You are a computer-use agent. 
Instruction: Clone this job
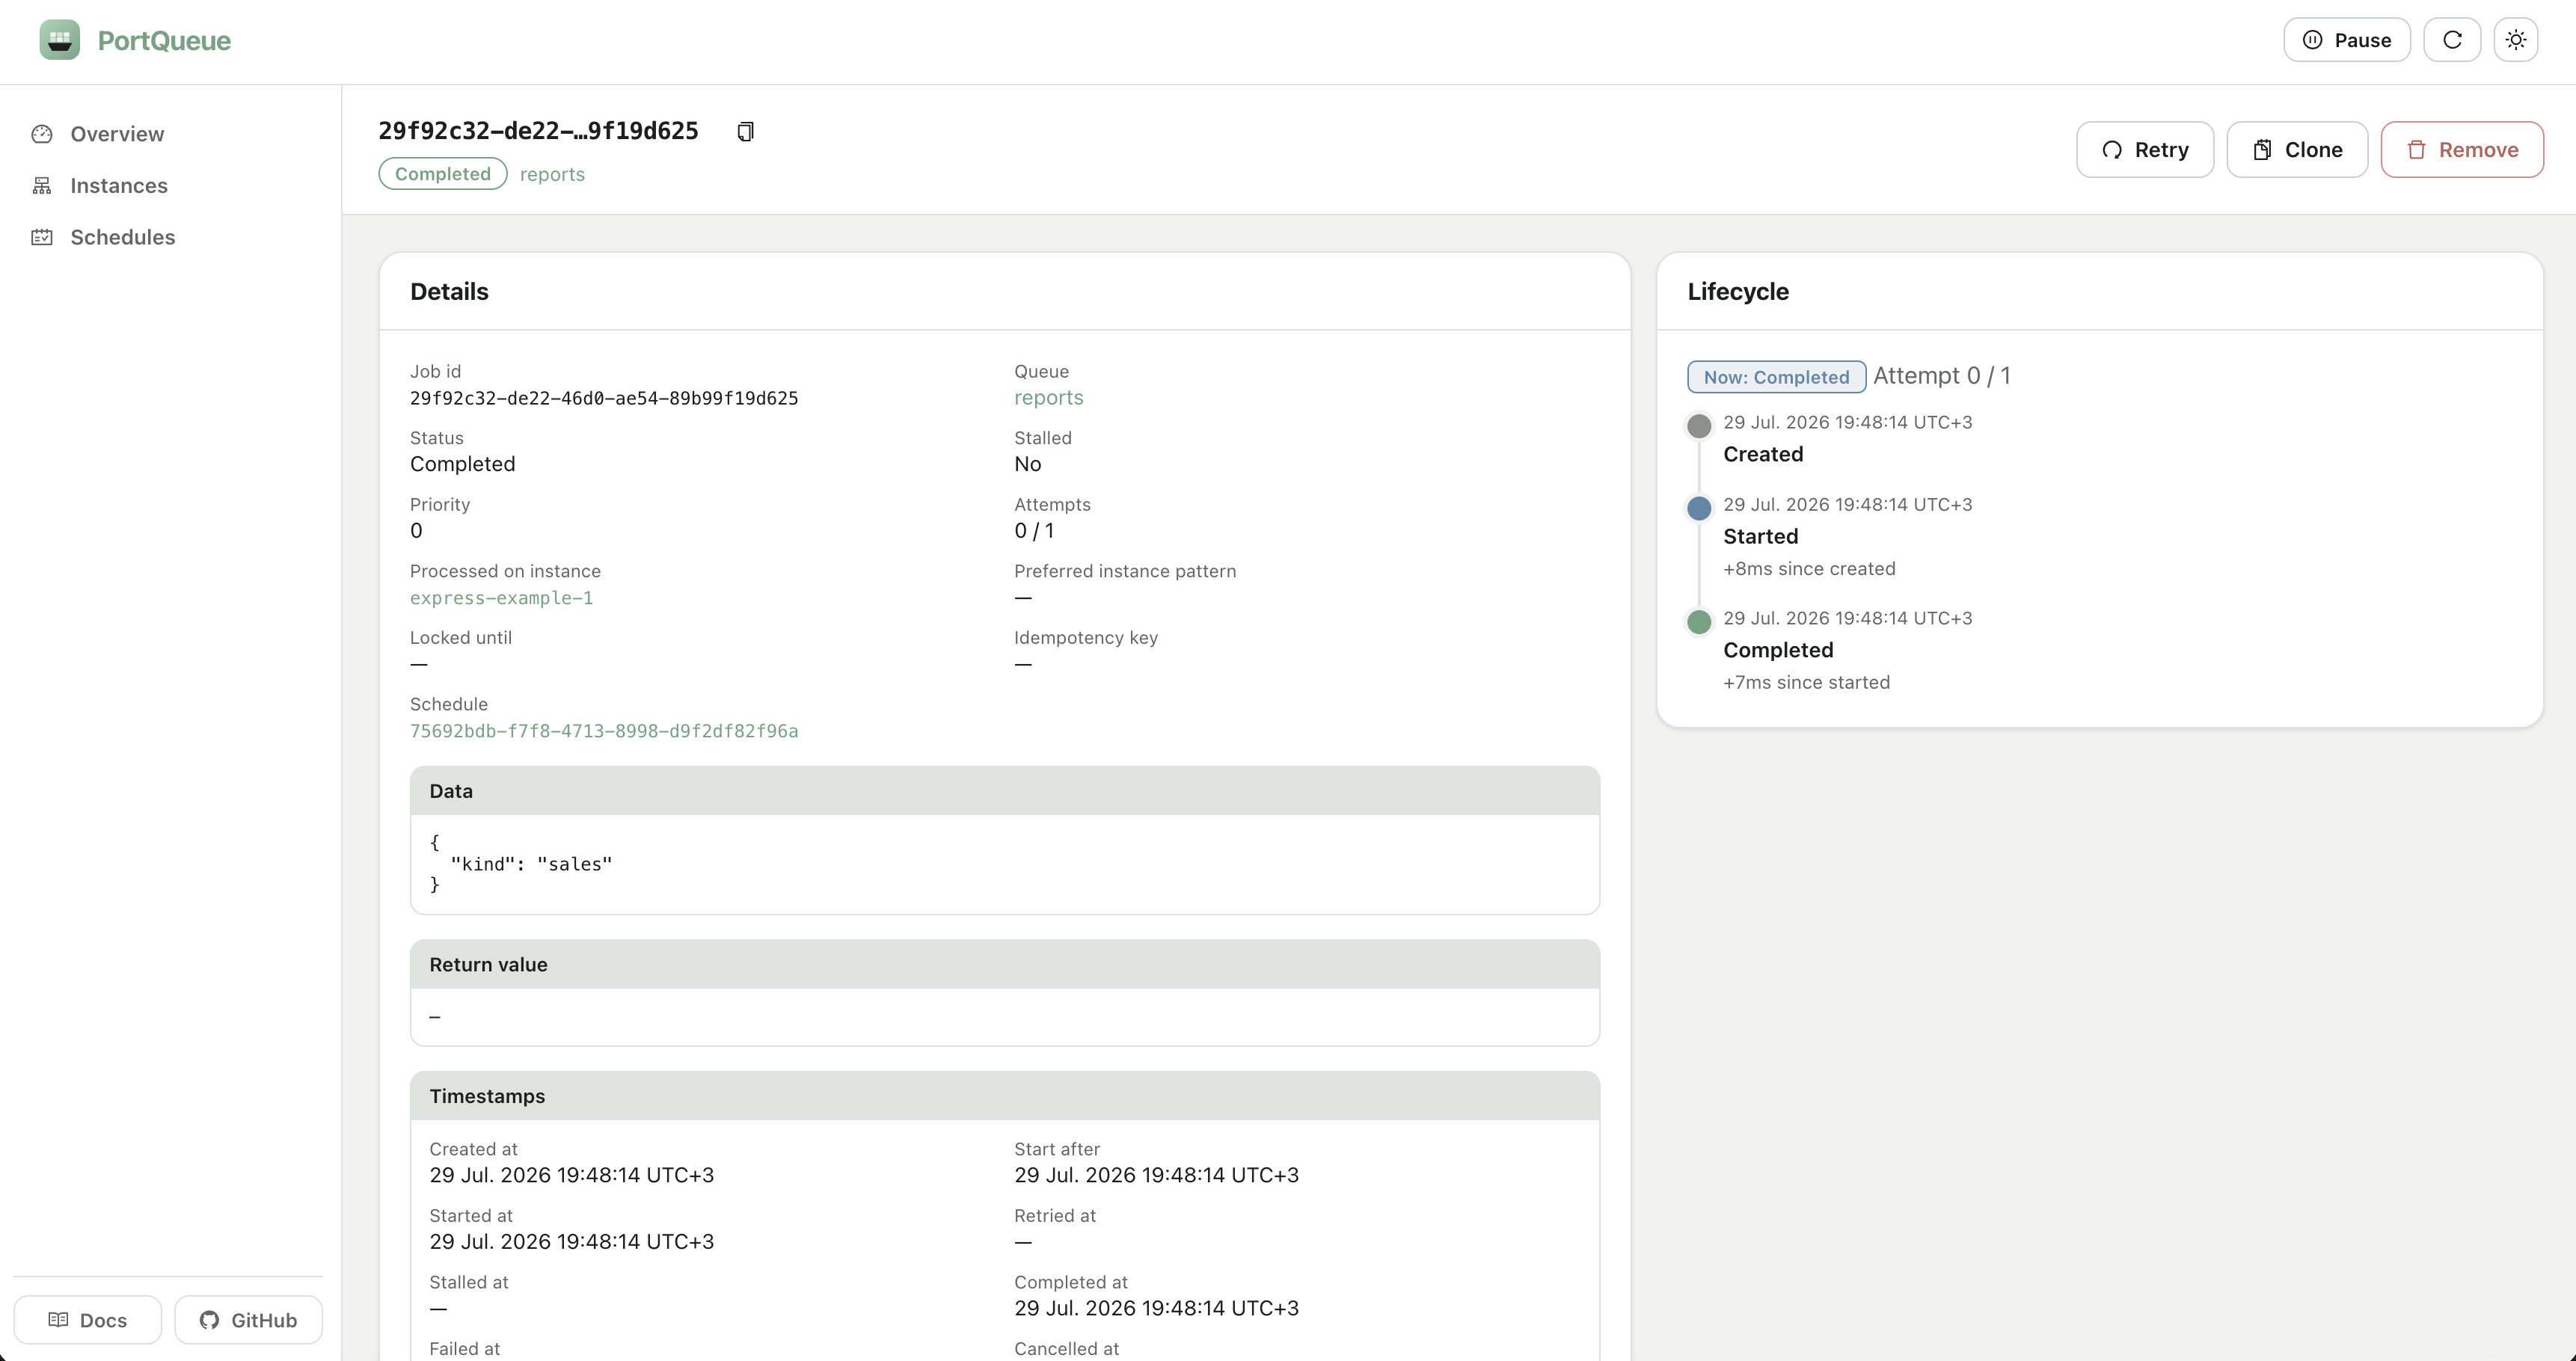pyautogui.click(x=2297, y=150)
